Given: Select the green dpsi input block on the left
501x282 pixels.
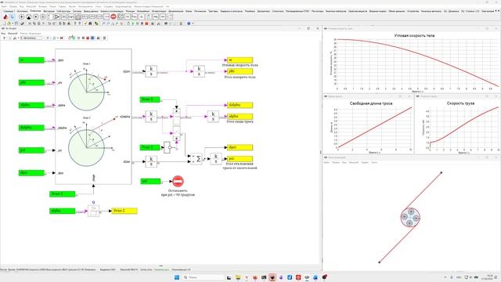Looking at the screenshot, I should pos(31,172).
